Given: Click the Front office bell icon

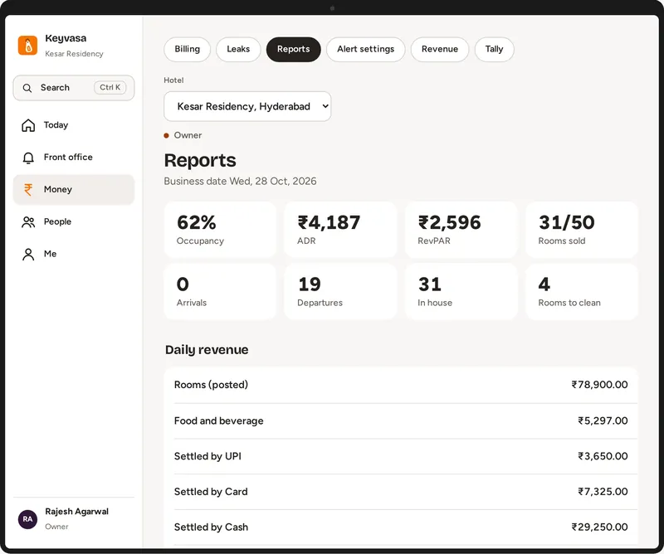Looking at the screenshot, I should (x=28, y=158).
